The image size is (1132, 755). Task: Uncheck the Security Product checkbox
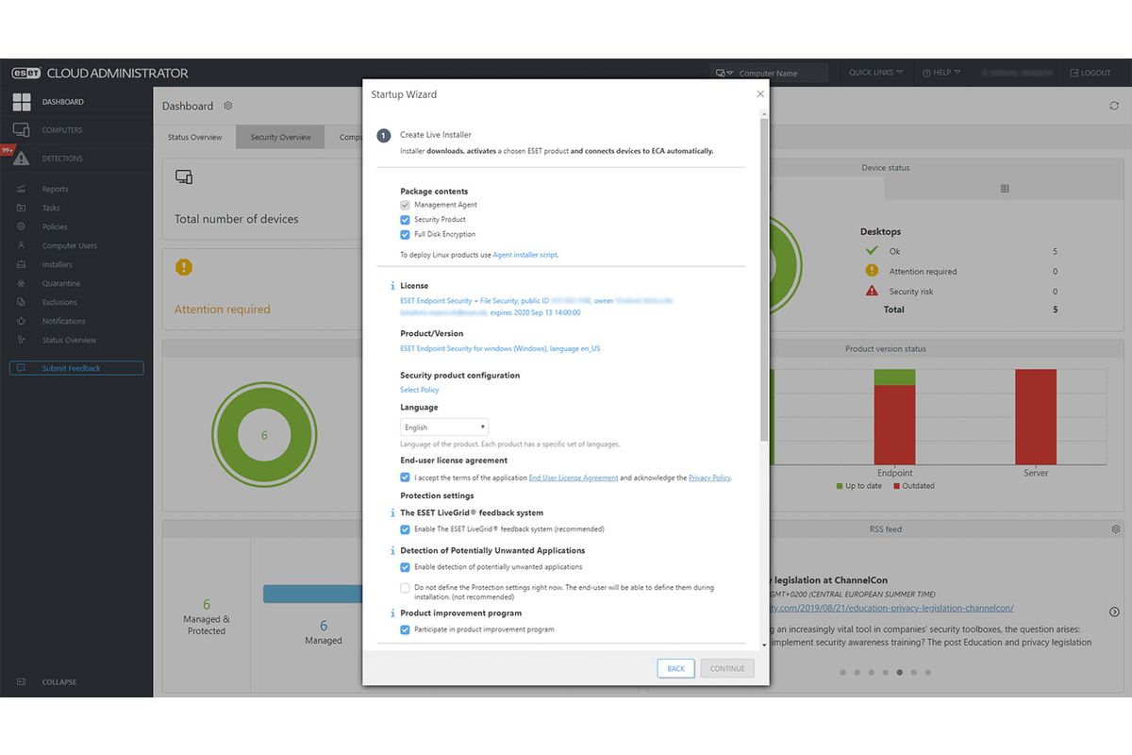click(406, 220)
